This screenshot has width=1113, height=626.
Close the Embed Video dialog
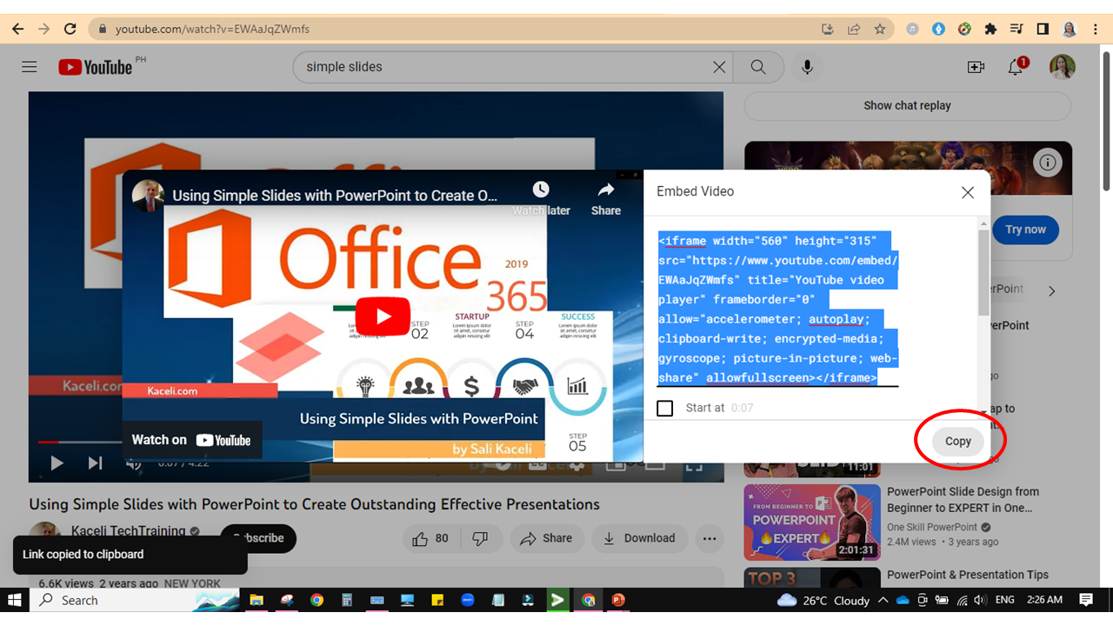[x=968, y=192]
